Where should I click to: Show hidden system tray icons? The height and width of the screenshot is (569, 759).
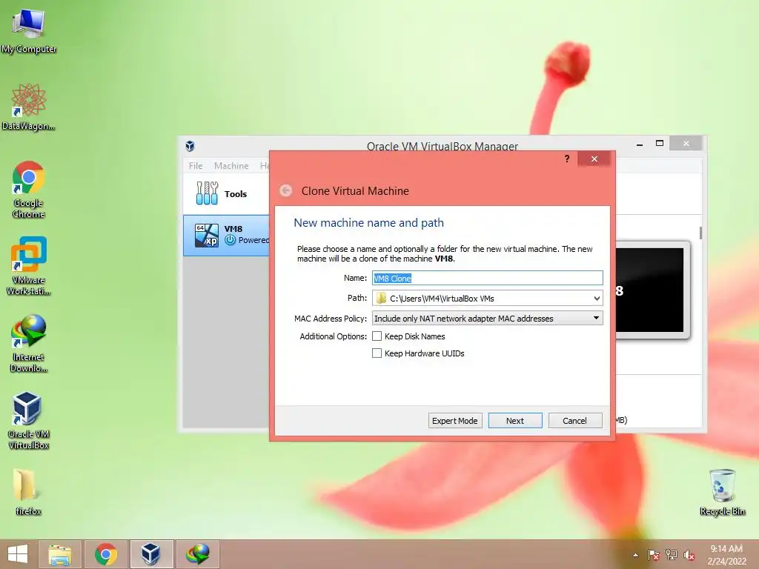click(635, 555)
